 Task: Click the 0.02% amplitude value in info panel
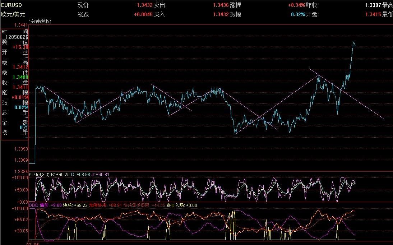[21, 107]
